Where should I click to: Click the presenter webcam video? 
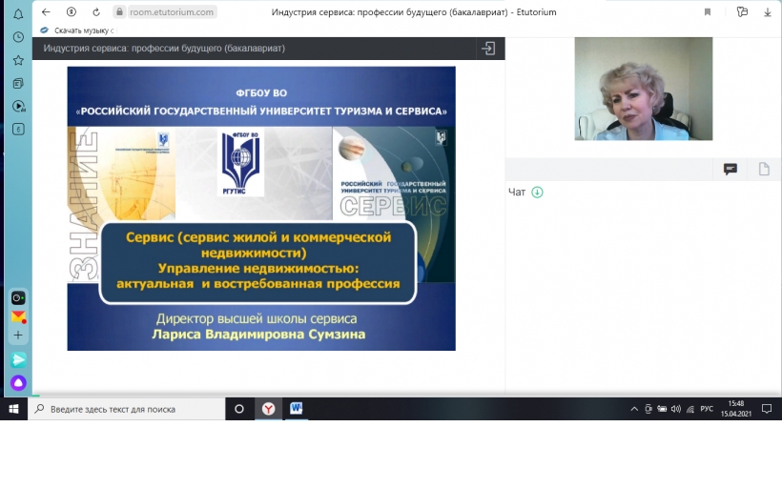point(644,89)
